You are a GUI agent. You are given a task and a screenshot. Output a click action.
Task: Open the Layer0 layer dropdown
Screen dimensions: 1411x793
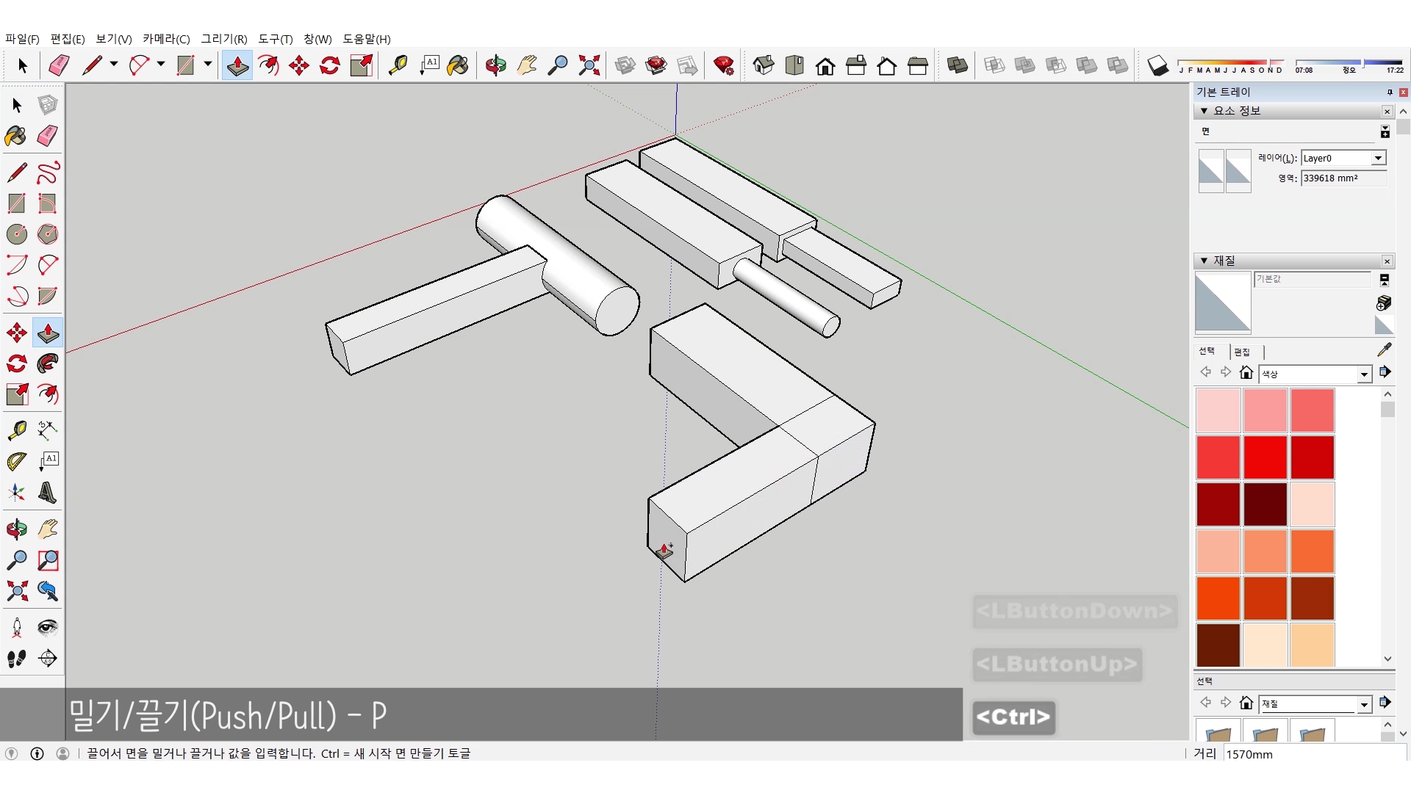pos(1378,159)
